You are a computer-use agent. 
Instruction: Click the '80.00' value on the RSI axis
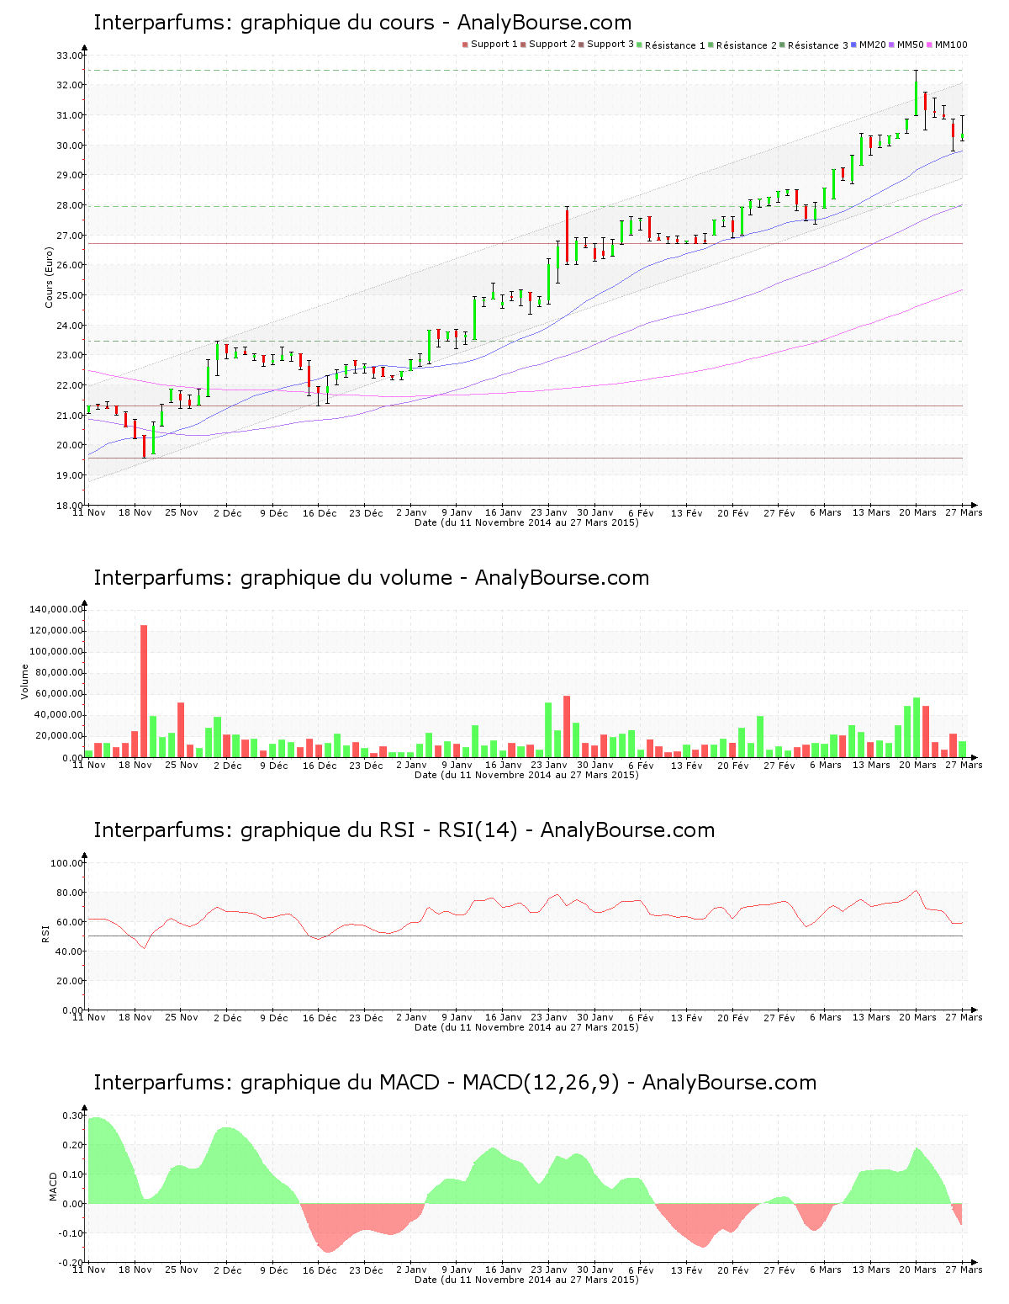(x=70, y=893)
